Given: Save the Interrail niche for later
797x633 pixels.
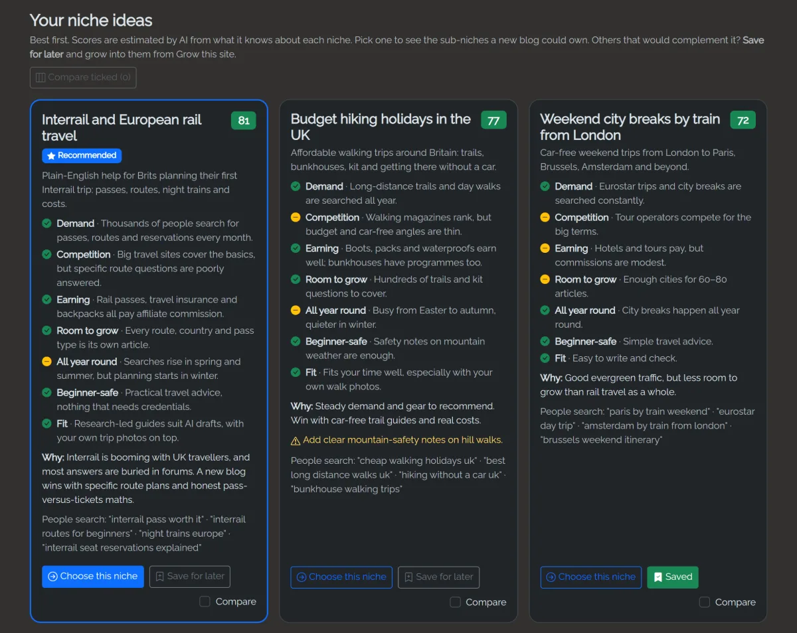Looking at the screenshot, I should coord(190,576).
